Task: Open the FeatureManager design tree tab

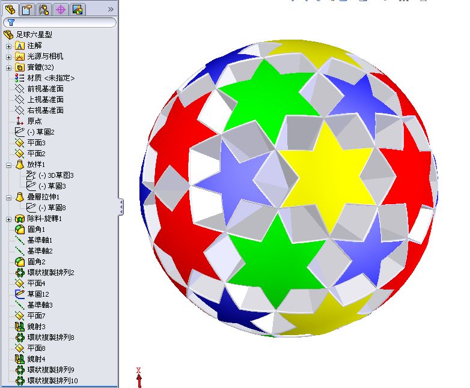Action: (10, 10)
